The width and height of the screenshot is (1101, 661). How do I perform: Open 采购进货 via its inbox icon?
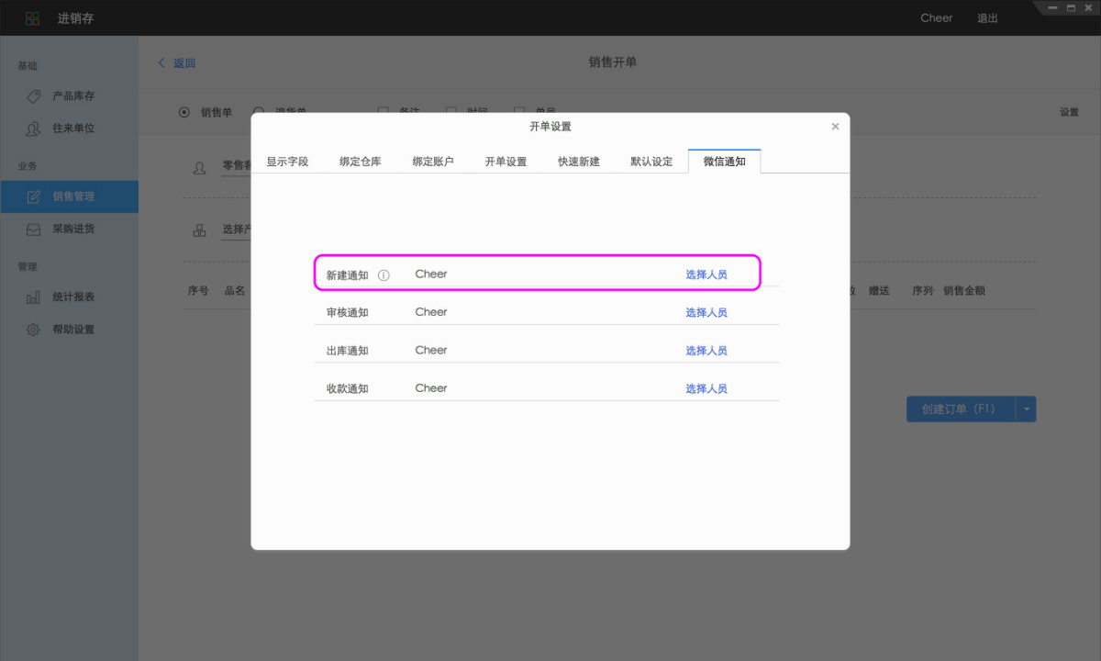tap(33, 229)
